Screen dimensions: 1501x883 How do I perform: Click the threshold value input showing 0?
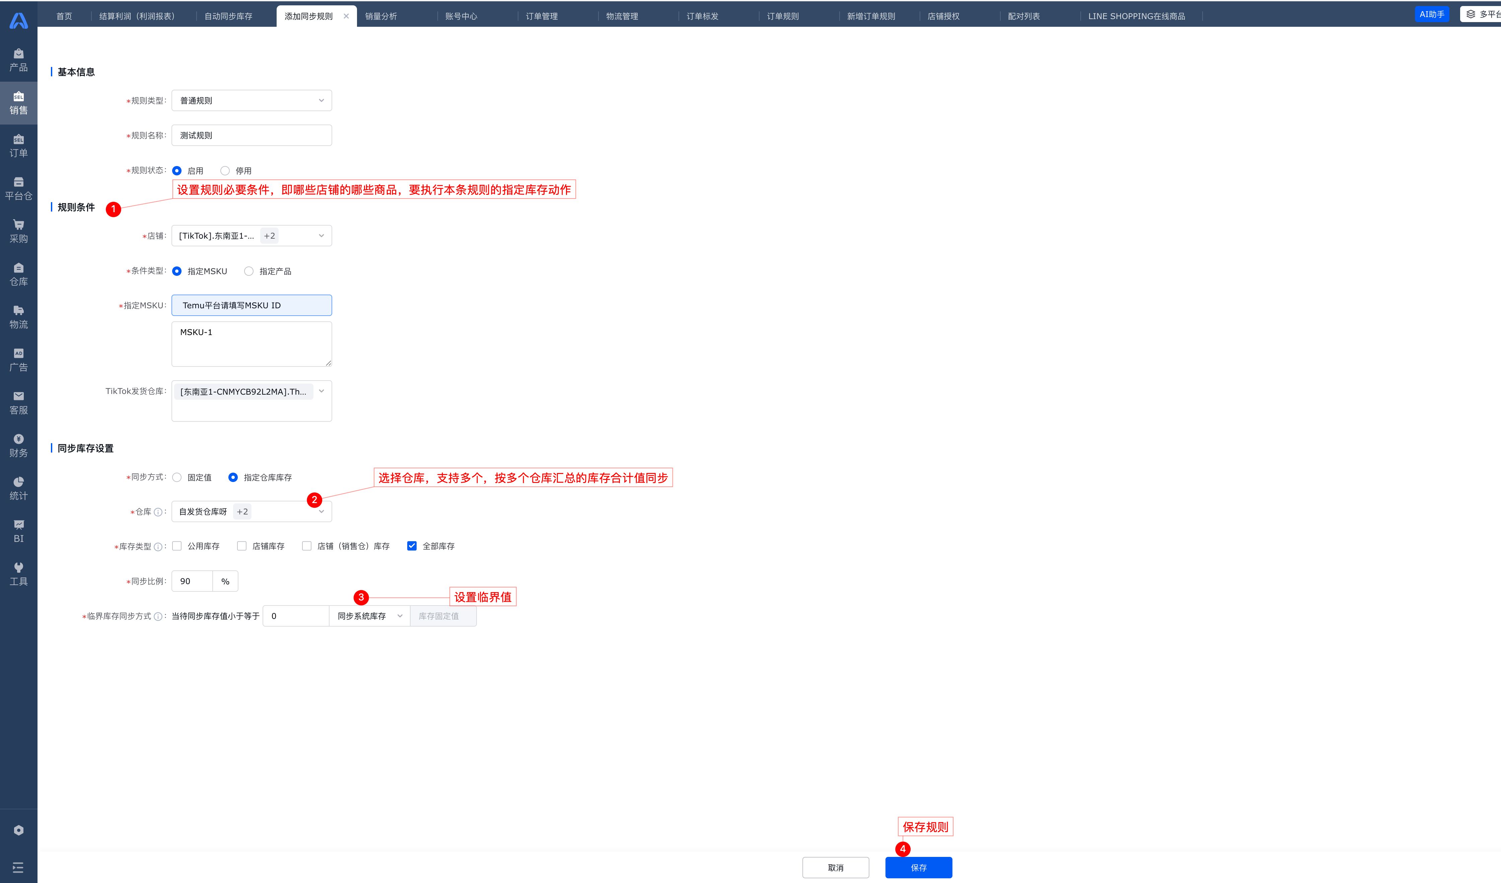click(x=296, y=616)
